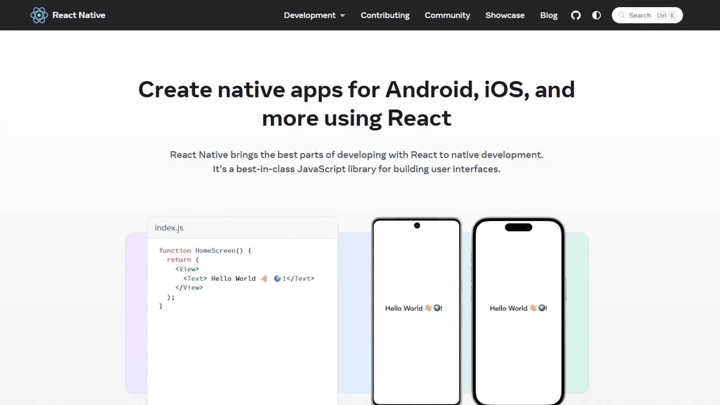Open the Showcase page

tap(505, 15)
